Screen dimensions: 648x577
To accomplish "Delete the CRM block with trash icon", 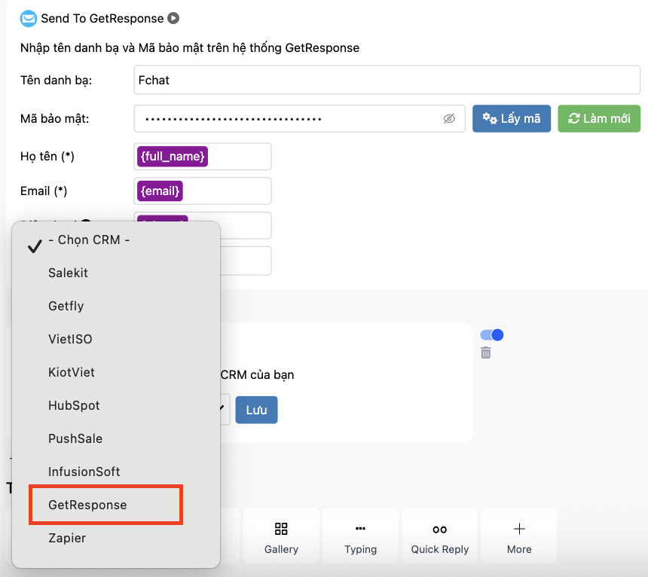I will 485,353.
